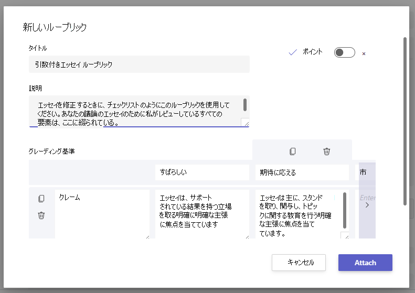The width and height of the screenshot is (415, 293).
Task: Click the dialog's main vertical scrollbar
Action: (405, 122)
